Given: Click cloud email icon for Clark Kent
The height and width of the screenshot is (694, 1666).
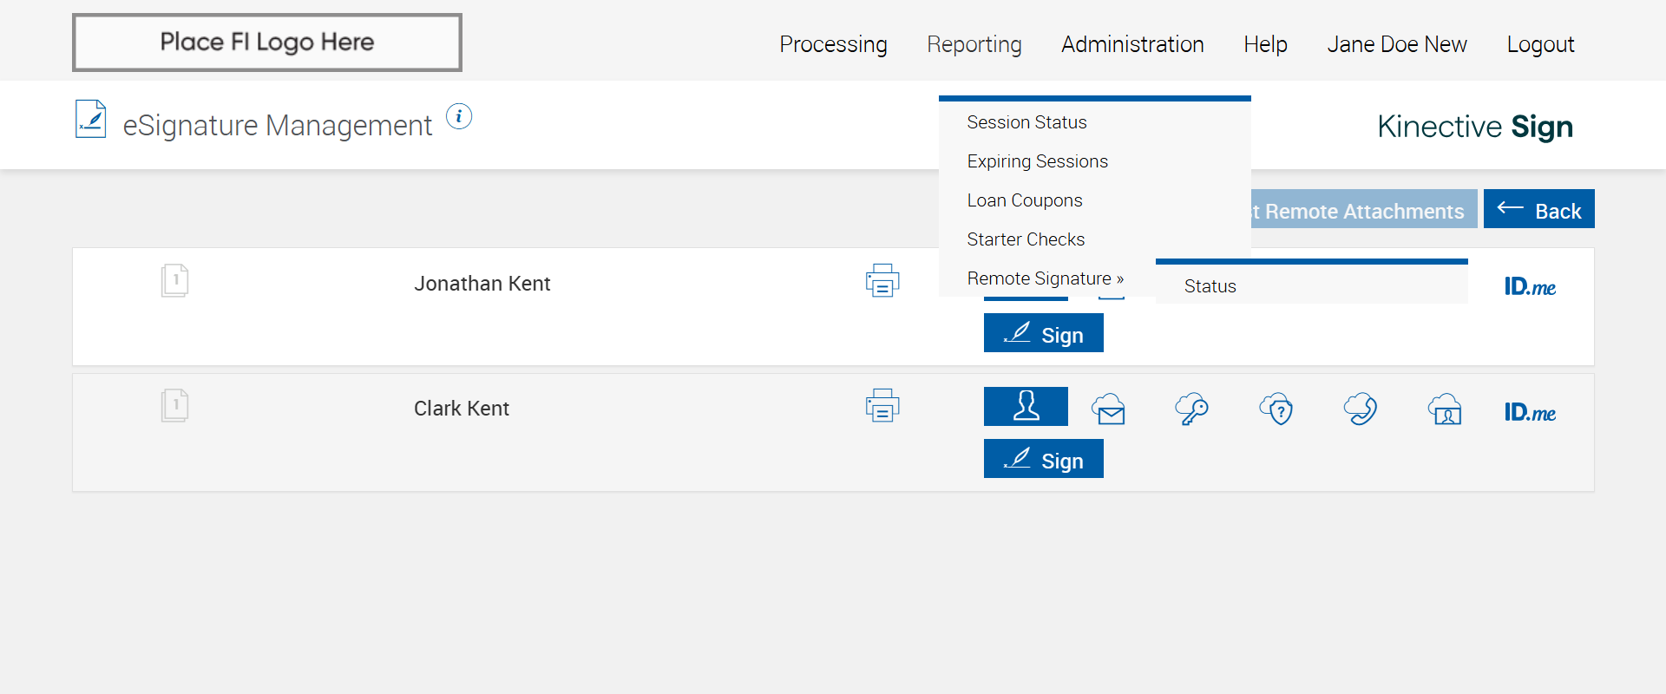Looking at the screenshot, I should pyautogui.click(x=1108, y=409).
